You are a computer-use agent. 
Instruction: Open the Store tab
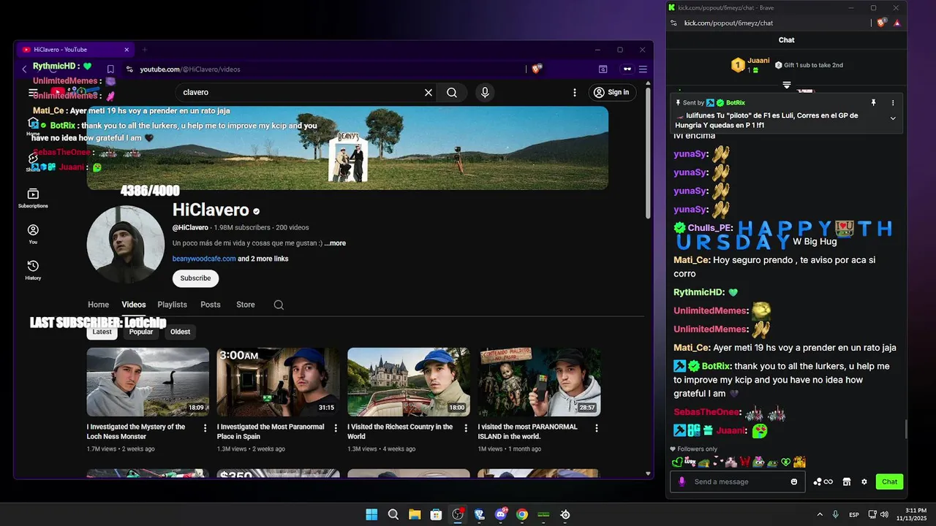(246, 305)
